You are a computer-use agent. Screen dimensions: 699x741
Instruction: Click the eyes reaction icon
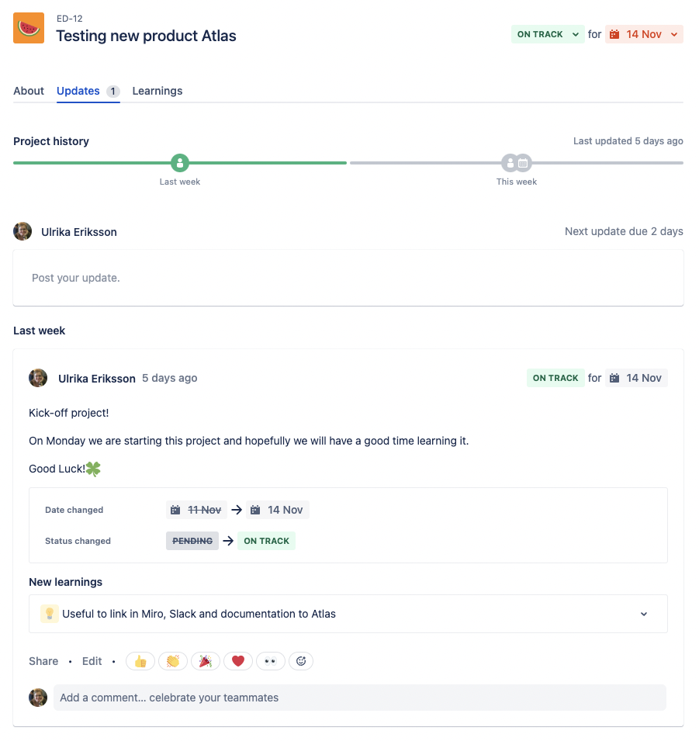[269, 660]
